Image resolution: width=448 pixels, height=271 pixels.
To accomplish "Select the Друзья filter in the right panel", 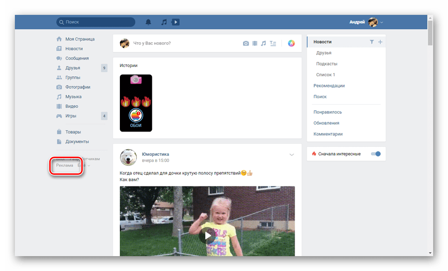I will (x=324, y=53).
